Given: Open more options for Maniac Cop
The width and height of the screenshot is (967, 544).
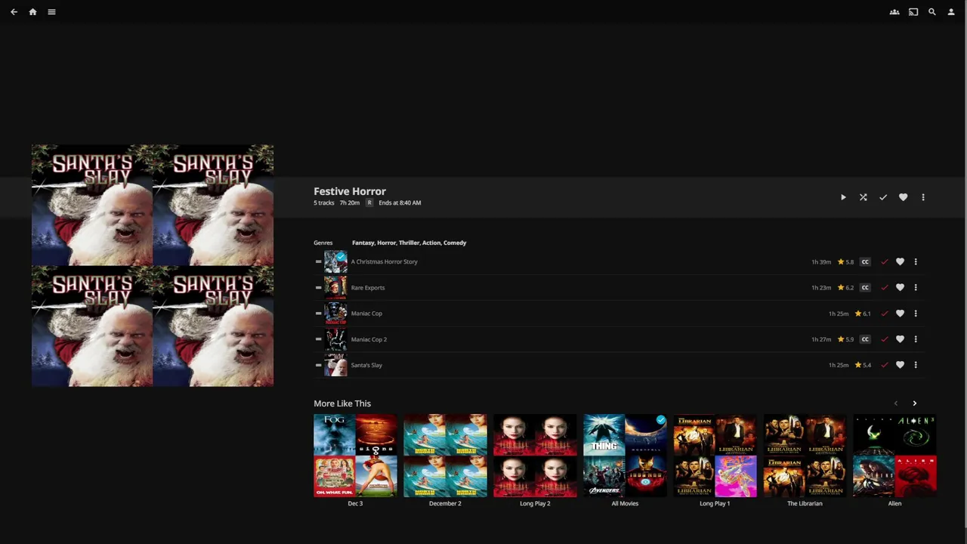Looking at the screenshot, I should (916, 314).
